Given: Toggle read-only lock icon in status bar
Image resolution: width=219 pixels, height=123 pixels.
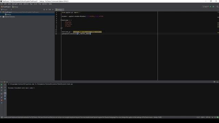Looking at the screenshot, I should pyautogui.click(x=212, y=117).
